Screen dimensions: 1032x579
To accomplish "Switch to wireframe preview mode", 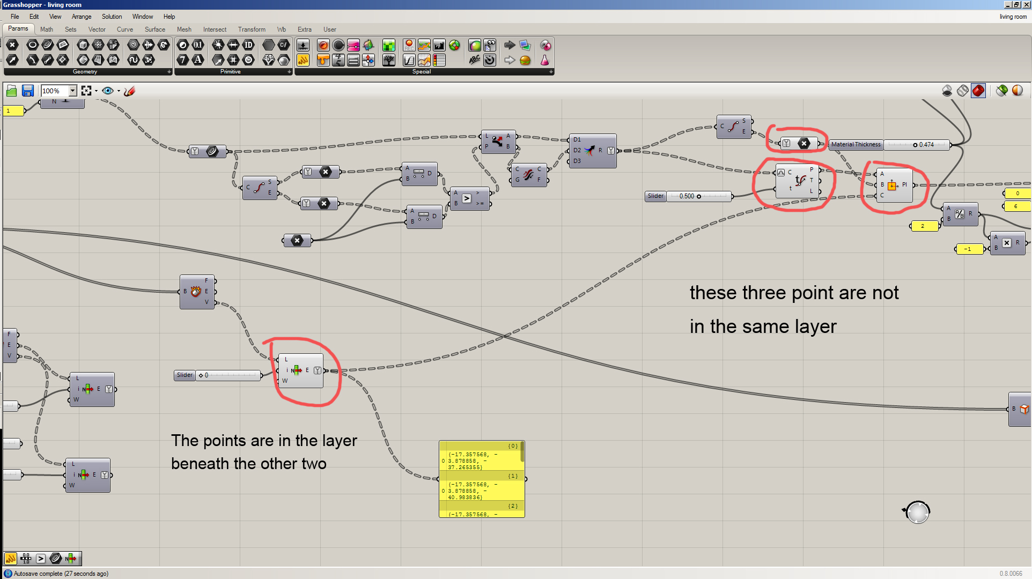I will 962,91.
